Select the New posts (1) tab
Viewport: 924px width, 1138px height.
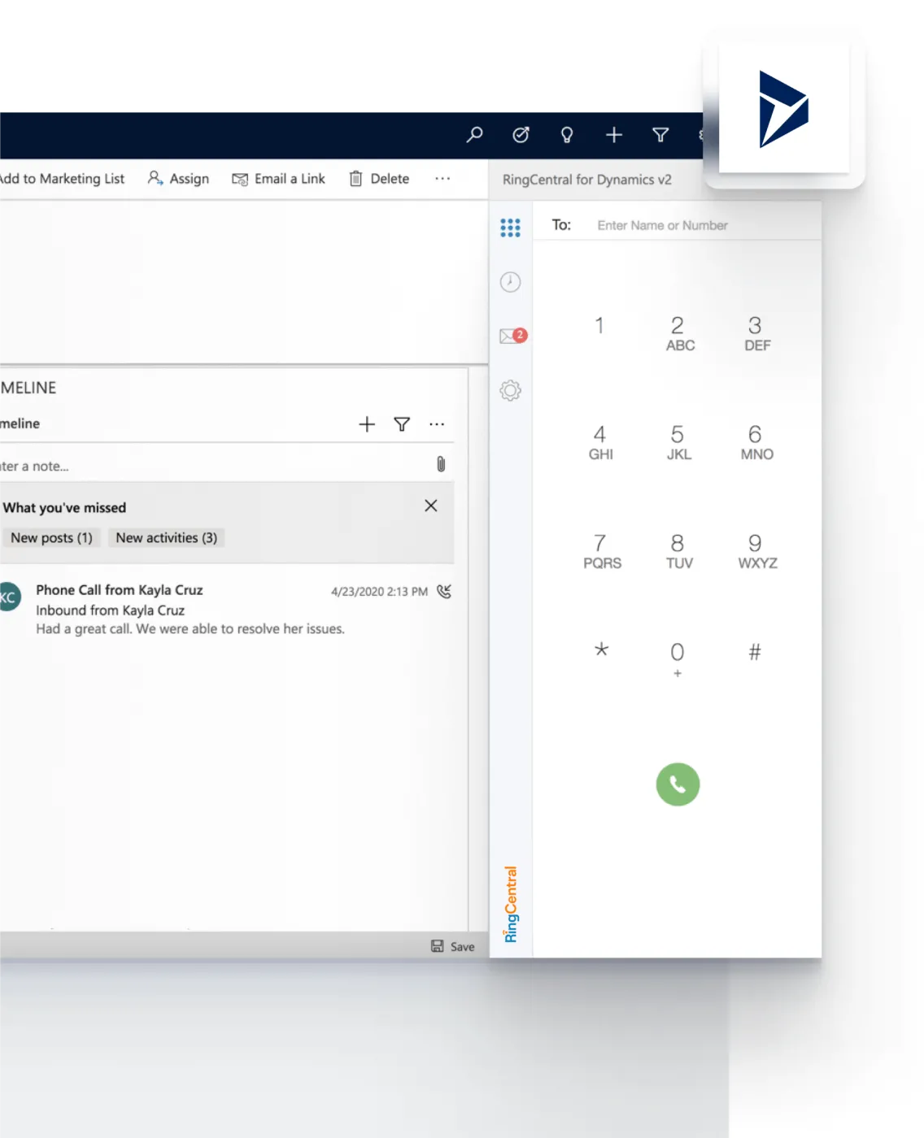pyautogui.click(x=51, y=538)
